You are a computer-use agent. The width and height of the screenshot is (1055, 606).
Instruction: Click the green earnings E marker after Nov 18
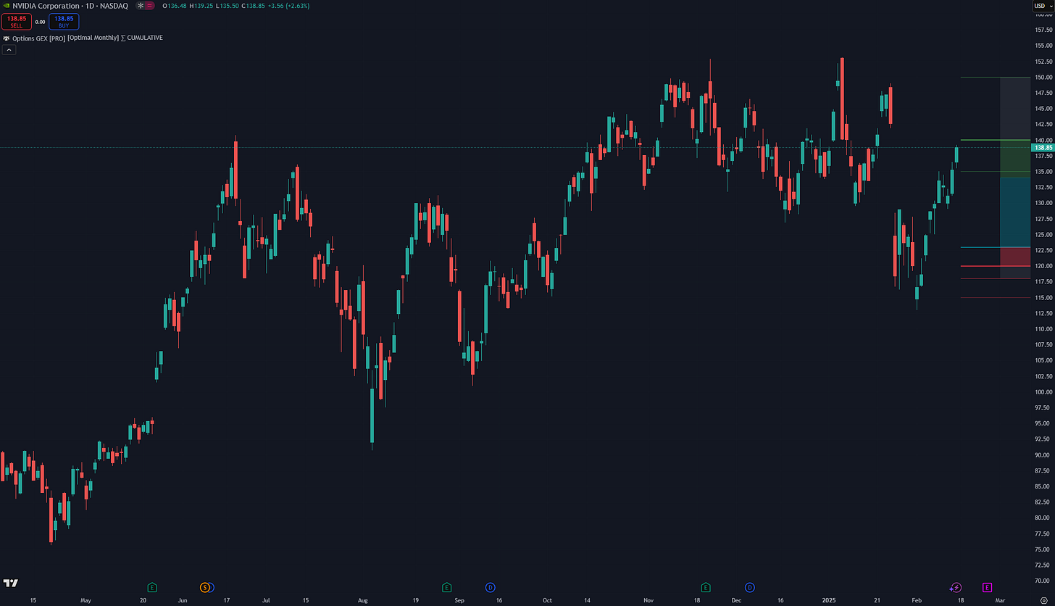[706, 587]
